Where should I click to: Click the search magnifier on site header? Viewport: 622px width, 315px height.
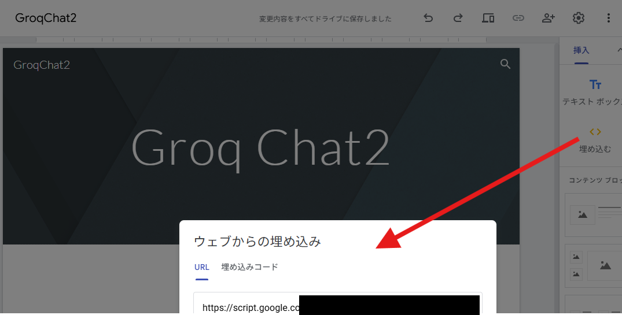[x=505, y=64]
